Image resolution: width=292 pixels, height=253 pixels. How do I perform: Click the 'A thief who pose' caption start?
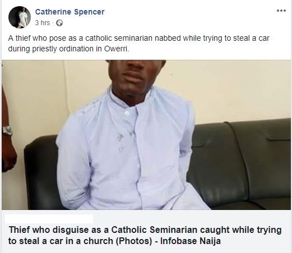(x=37, y=38)
